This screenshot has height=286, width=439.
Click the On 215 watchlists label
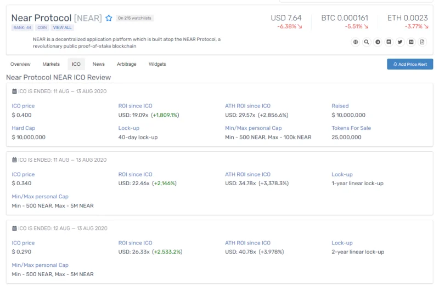(134, 18)
